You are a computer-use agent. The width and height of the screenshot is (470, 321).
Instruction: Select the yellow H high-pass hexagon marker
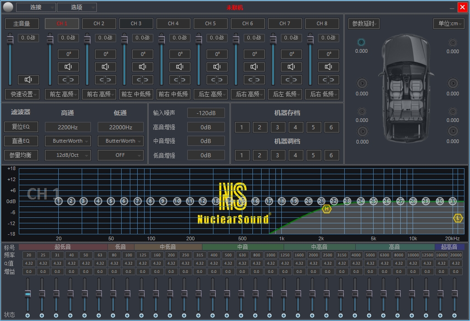click(326, 209)
